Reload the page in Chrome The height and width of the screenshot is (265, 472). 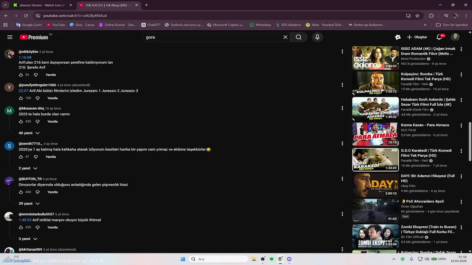(26, 16)
